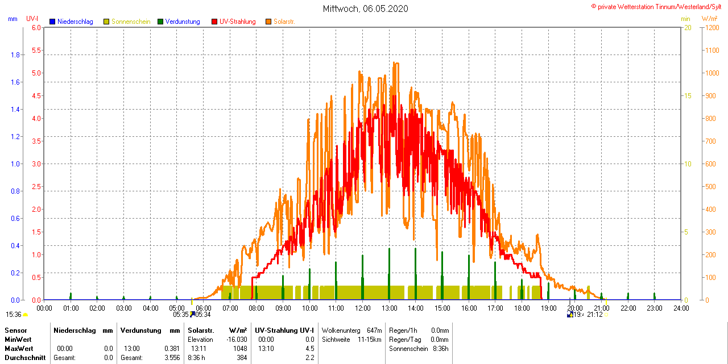
Task: Click the MaxWert row label
Action: pos(20,348)
